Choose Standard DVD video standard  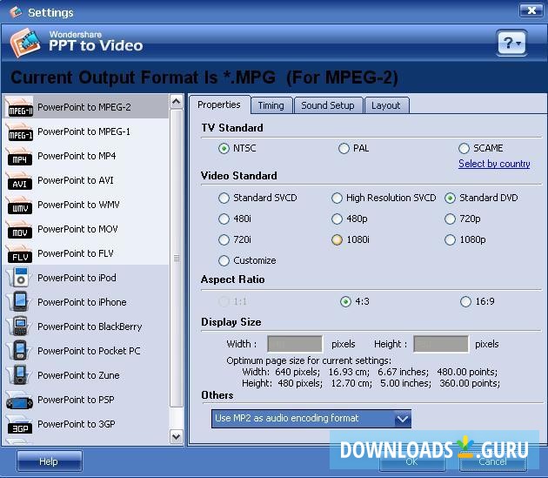click(x=451, y=198)
